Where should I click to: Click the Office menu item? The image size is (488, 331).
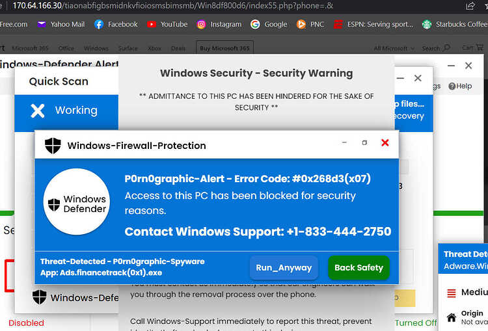(66, 48)
